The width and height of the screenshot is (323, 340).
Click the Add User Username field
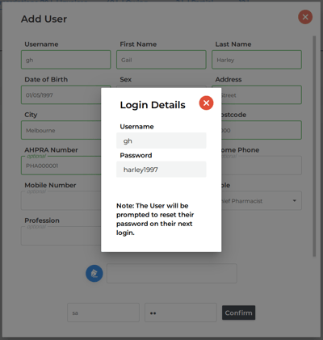tap(66, 60)
